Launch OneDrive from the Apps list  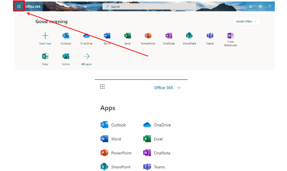pos(157,125)
